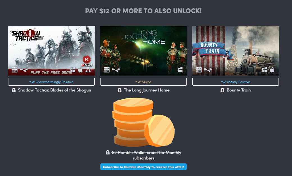Click the lock icon next to Bounty Train
Screen dimensions: 292x176
click(x=222, y=90)
